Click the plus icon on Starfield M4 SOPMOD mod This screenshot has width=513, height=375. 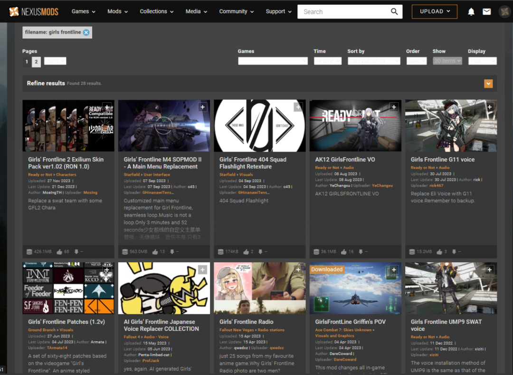(202, 107)
